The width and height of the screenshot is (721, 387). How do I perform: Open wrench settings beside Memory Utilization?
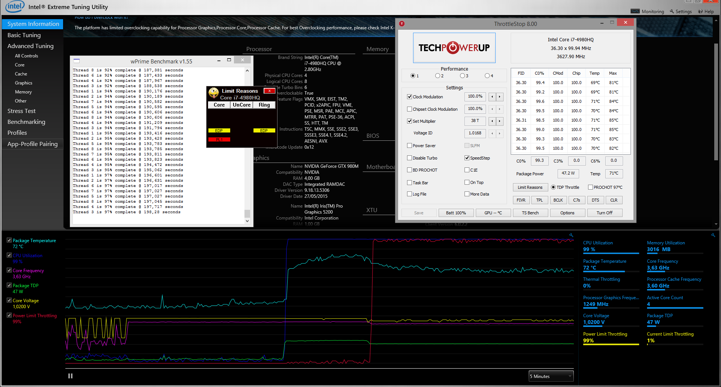click(713, 235)
